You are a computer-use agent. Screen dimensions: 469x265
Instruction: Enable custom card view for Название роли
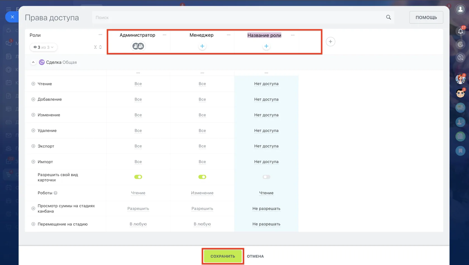pyautogui.click(x=266, y=177)
